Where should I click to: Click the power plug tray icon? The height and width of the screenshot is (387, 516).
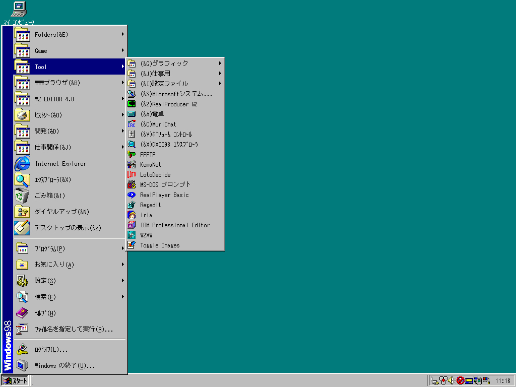click(x=435, y=381)
